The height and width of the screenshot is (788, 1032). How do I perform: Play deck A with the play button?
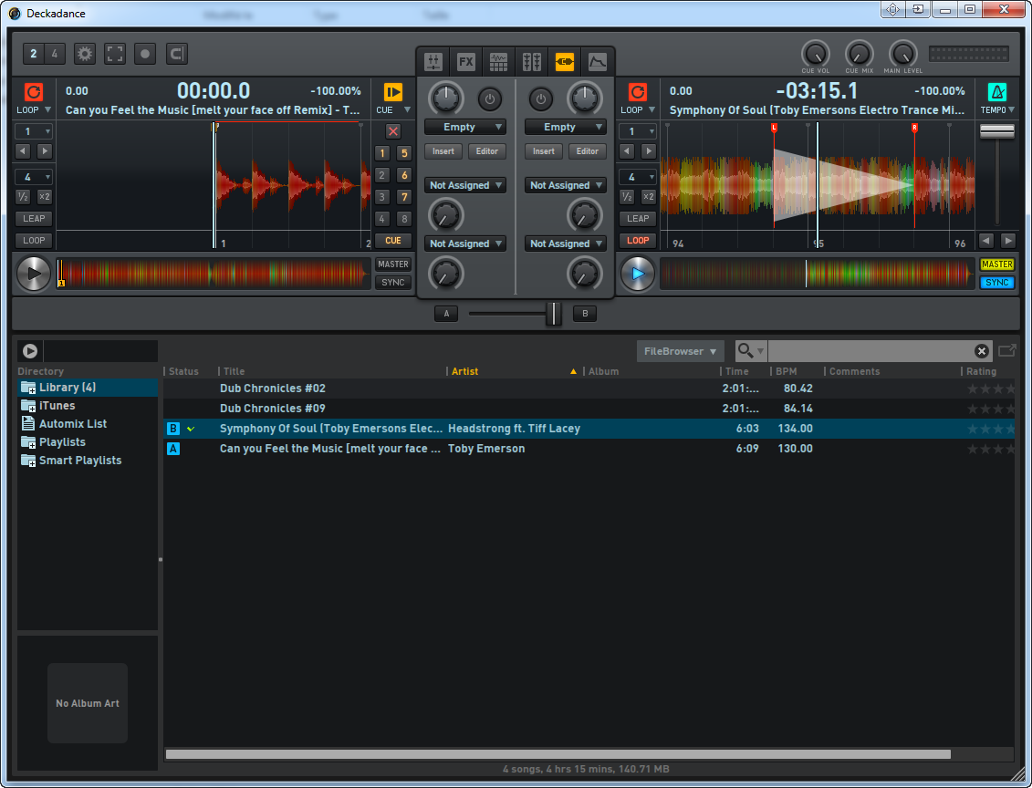[34, 274]
